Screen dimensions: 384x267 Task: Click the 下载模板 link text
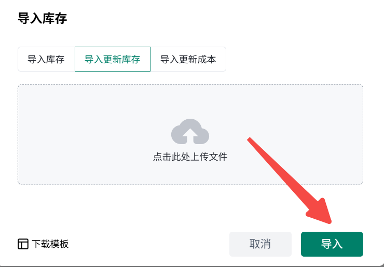[x=50, y=244]
